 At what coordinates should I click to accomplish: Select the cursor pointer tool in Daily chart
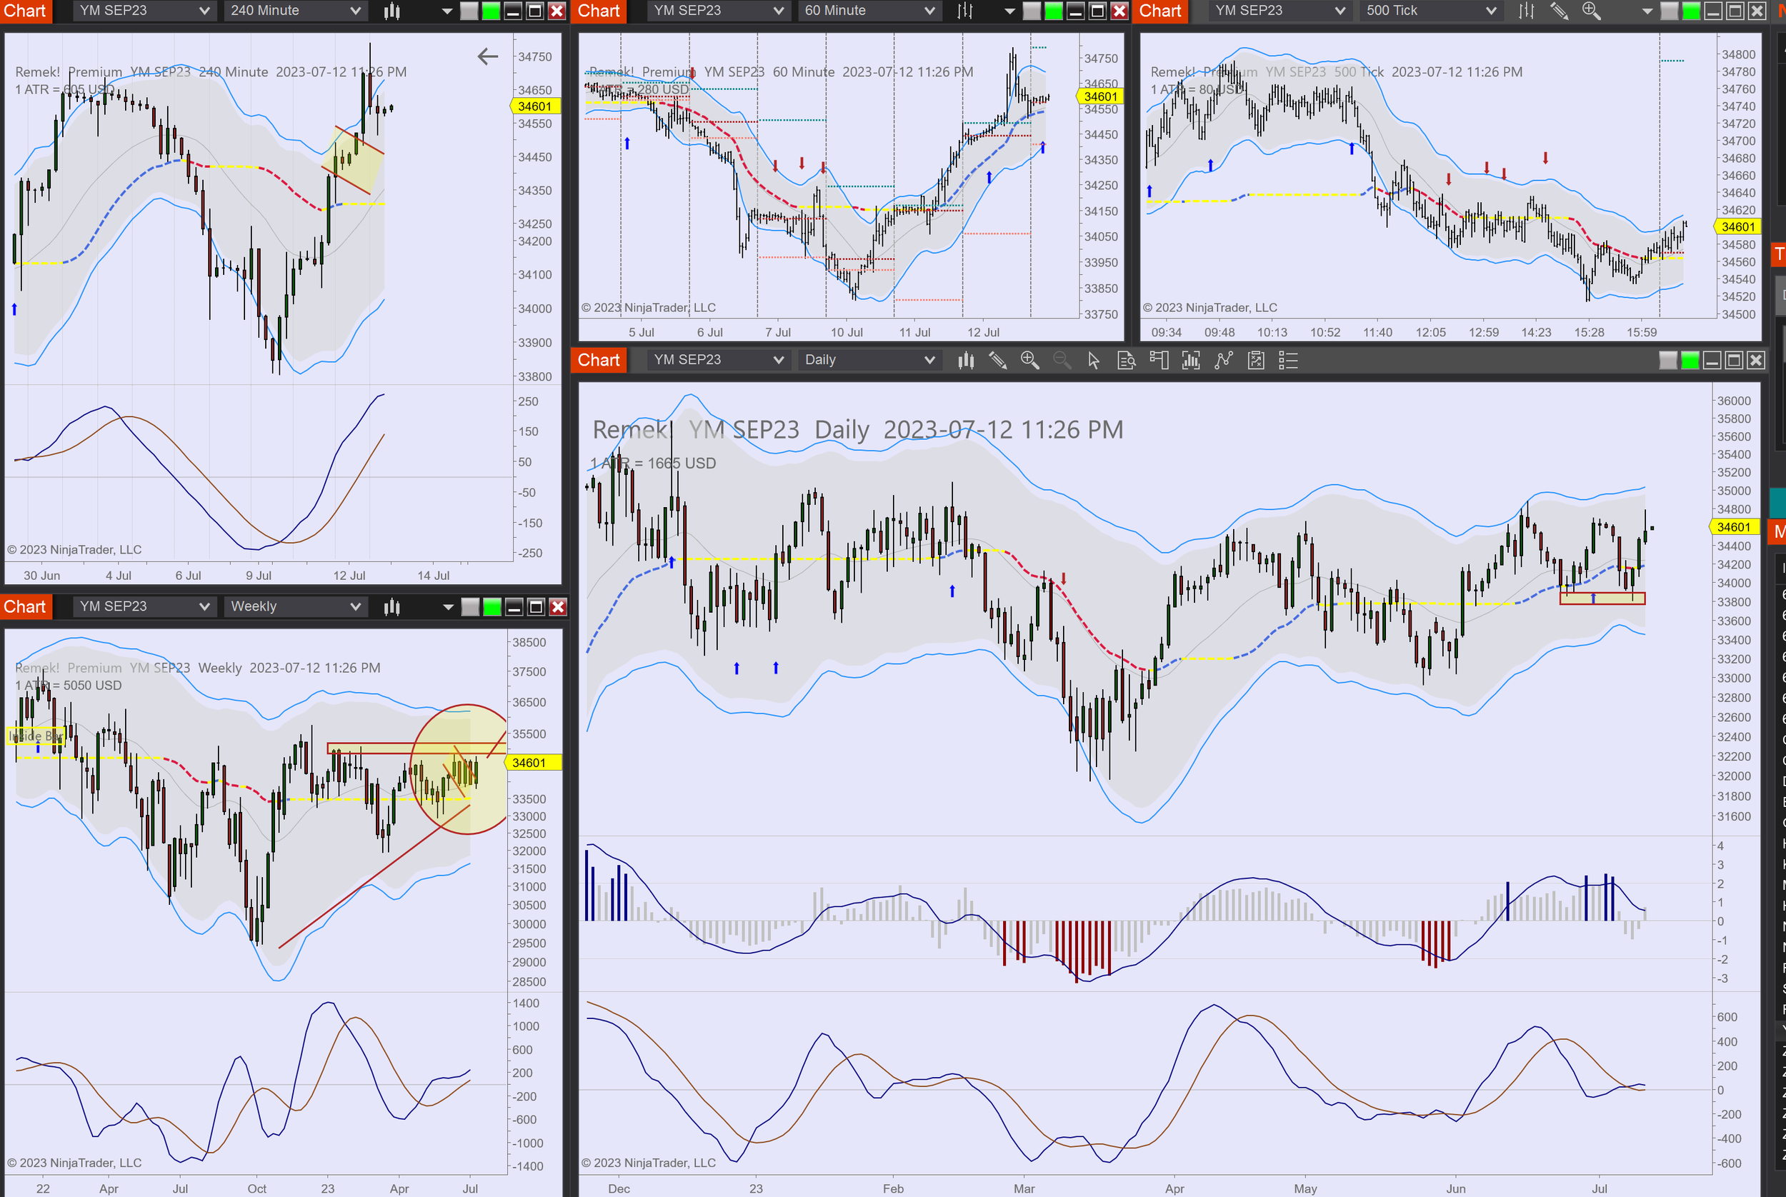pyautogui.click(x=1094, y=361)
